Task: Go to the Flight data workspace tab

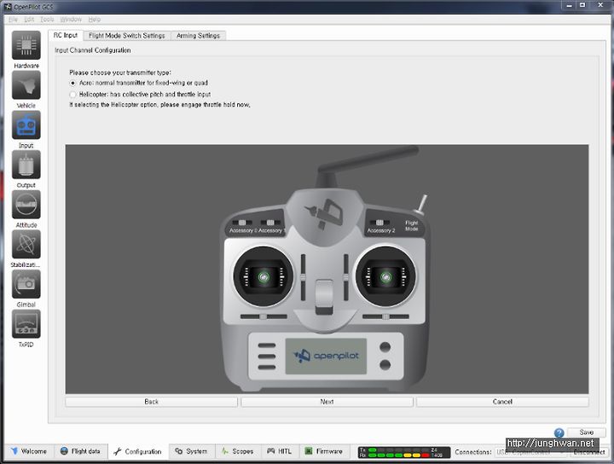Action: pos(81,451)
